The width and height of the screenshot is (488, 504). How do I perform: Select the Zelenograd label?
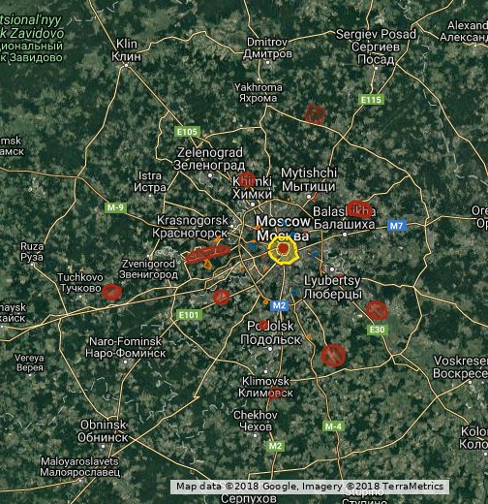(x=209, y=159)
